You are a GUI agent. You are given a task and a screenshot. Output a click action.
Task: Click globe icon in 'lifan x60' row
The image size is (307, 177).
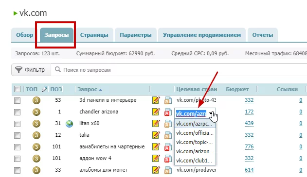[69, 124]
